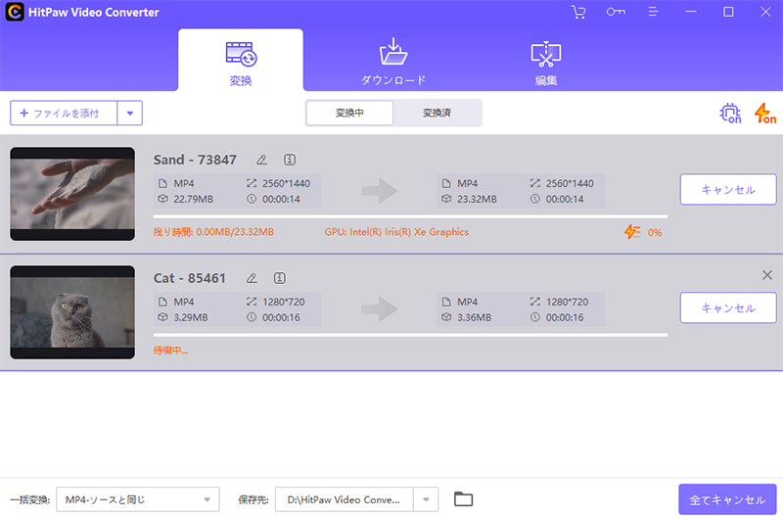Maximize the HitPaw window
This screenshot has height=518, width=783.
point(728,12)
